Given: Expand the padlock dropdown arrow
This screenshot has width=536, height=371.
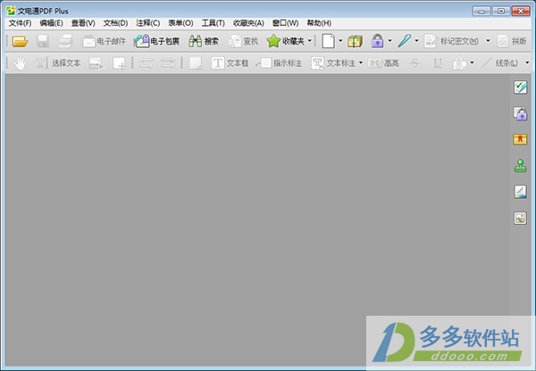Looking at the screenshot, I should point(390,41).
